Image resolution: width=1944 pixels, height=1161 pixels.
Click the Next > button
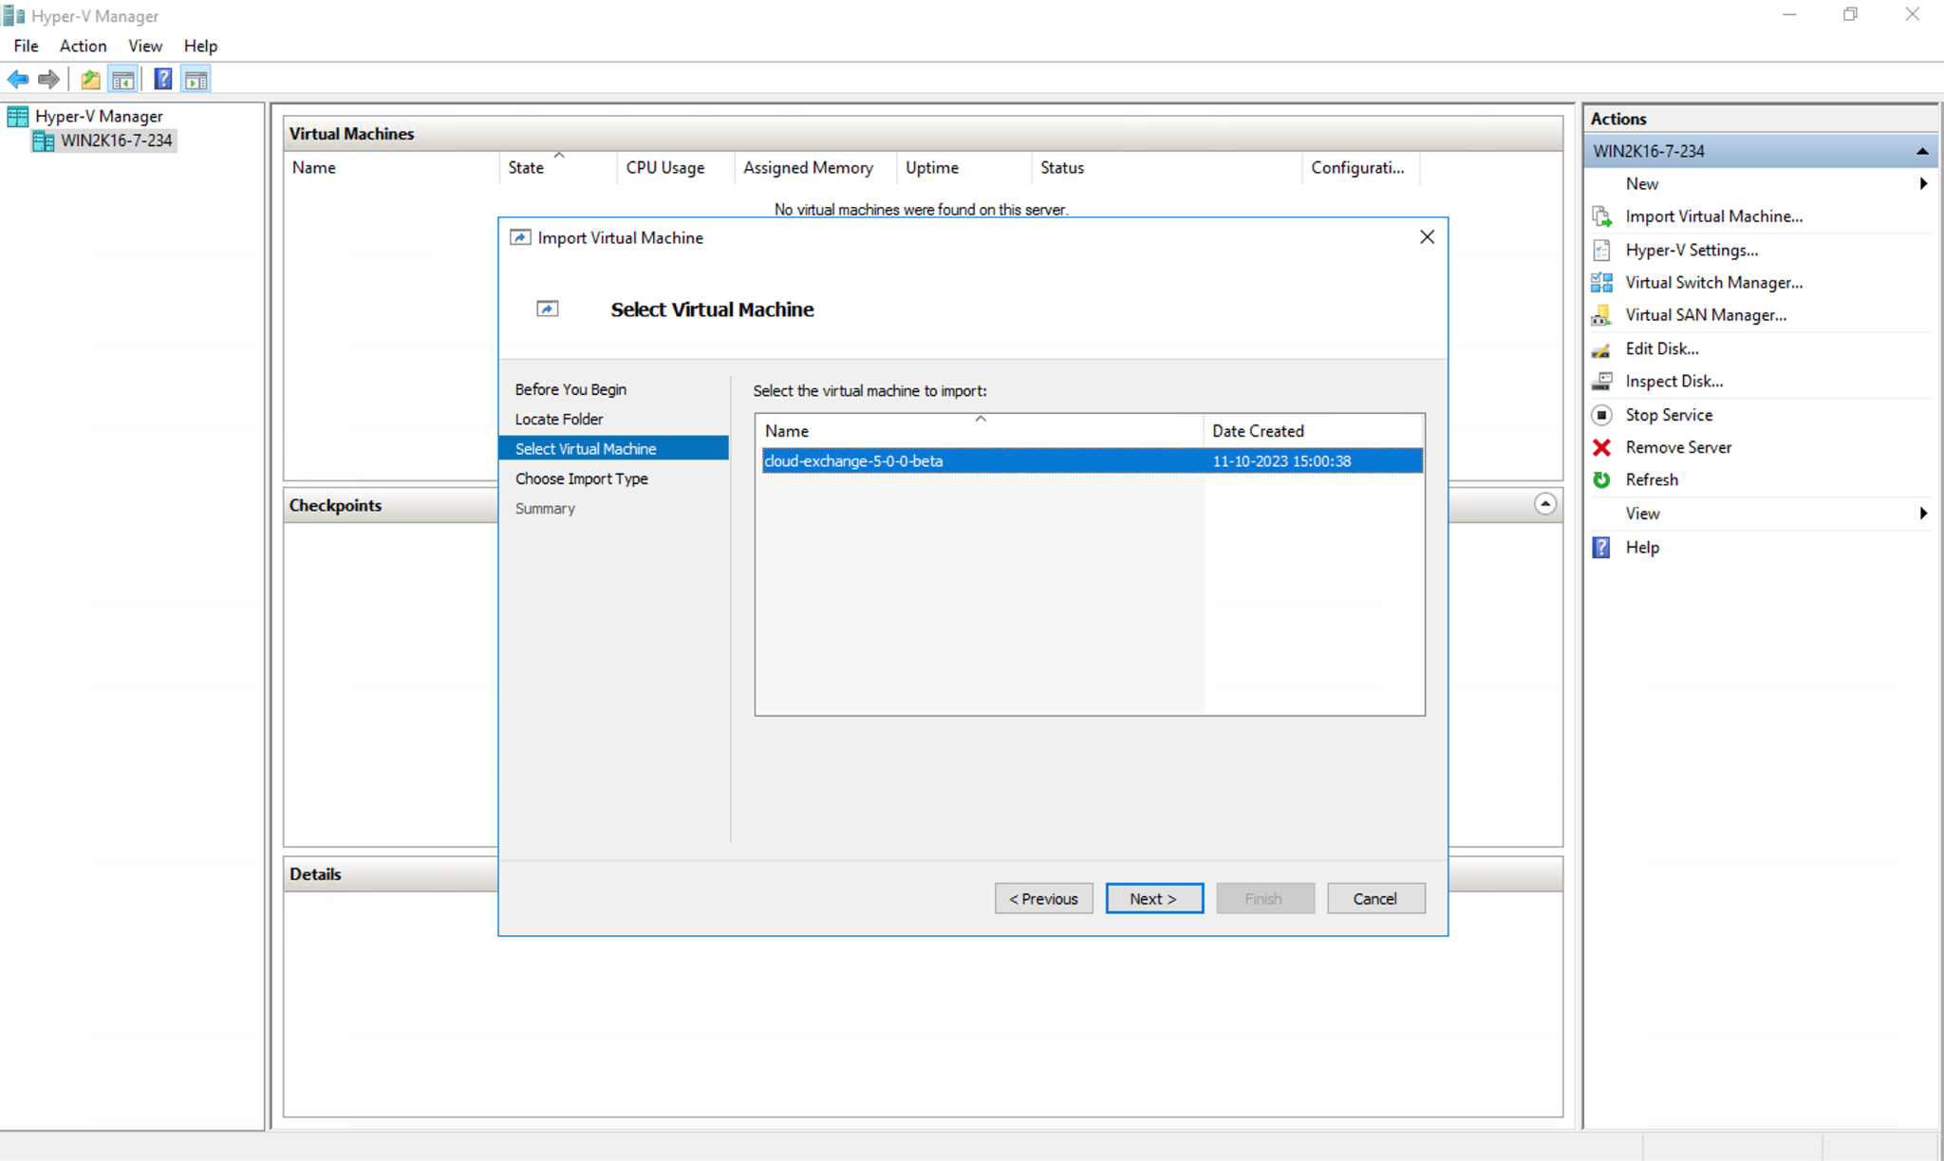[1154, 899]
